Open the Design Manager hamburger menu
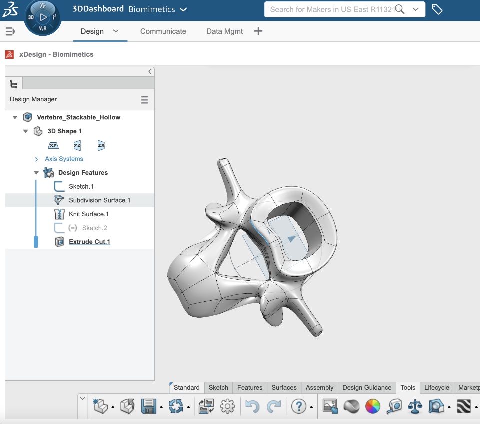Screen dimensions: 480x424 tap(145, 100)
